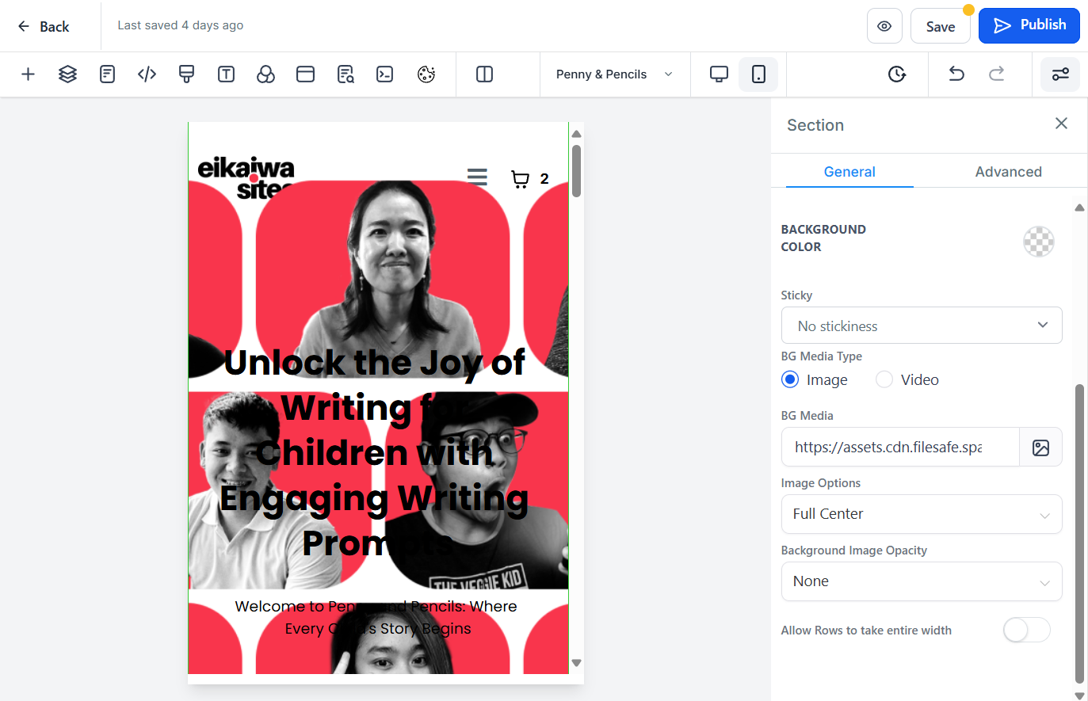Click the overlapping circles icon
Viewport: 1088px width, 701px height.
265,74
